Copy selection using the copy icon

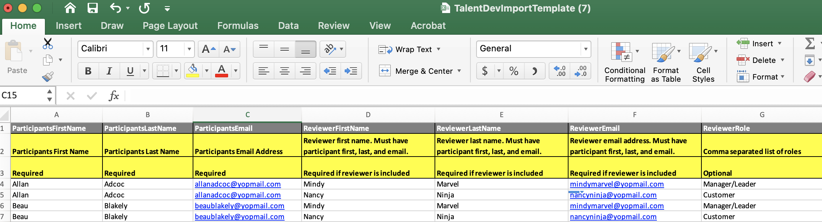pyautogui.click(x=47, y=60)
